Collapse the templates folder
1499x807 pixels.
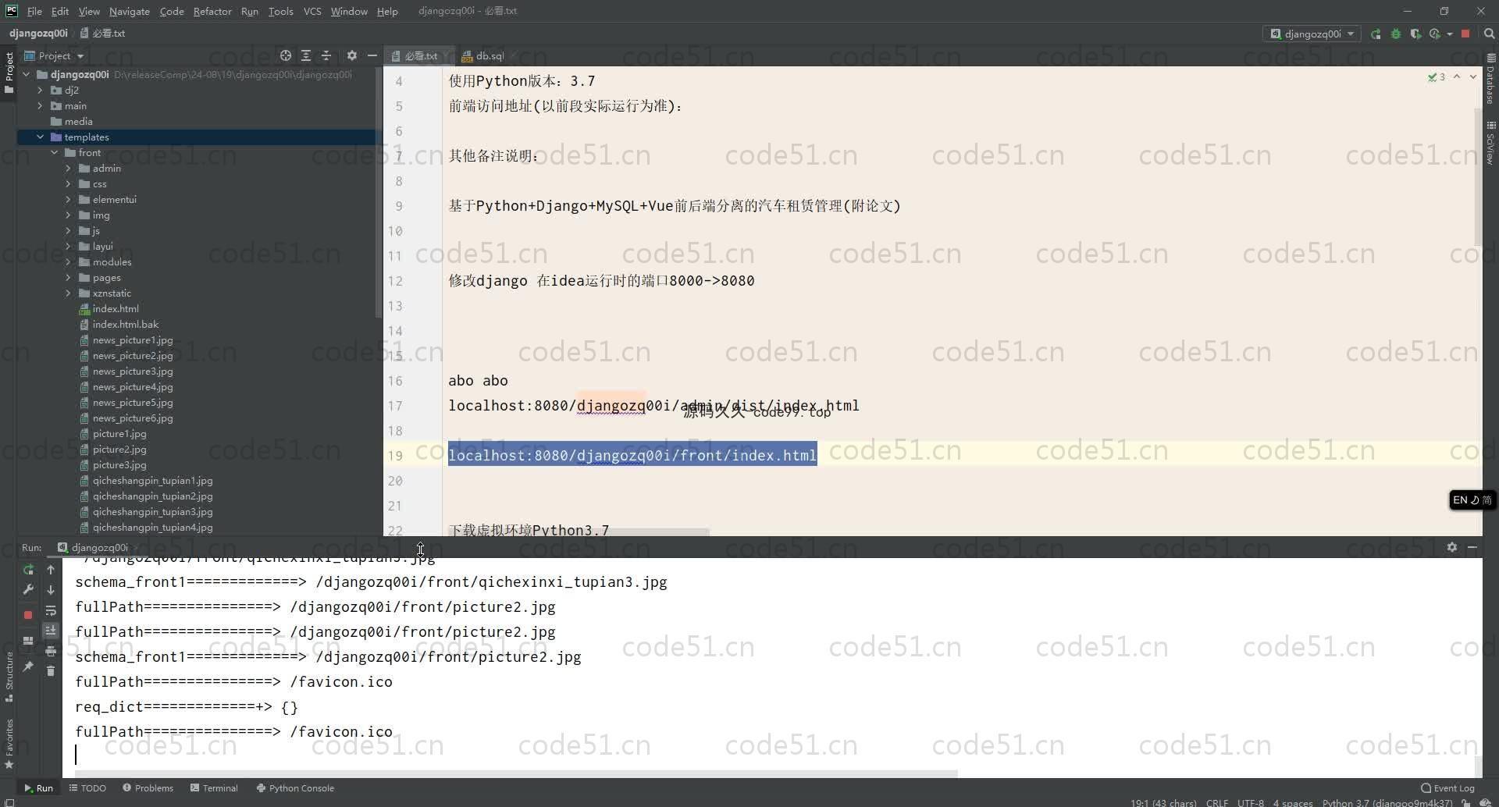40,137
